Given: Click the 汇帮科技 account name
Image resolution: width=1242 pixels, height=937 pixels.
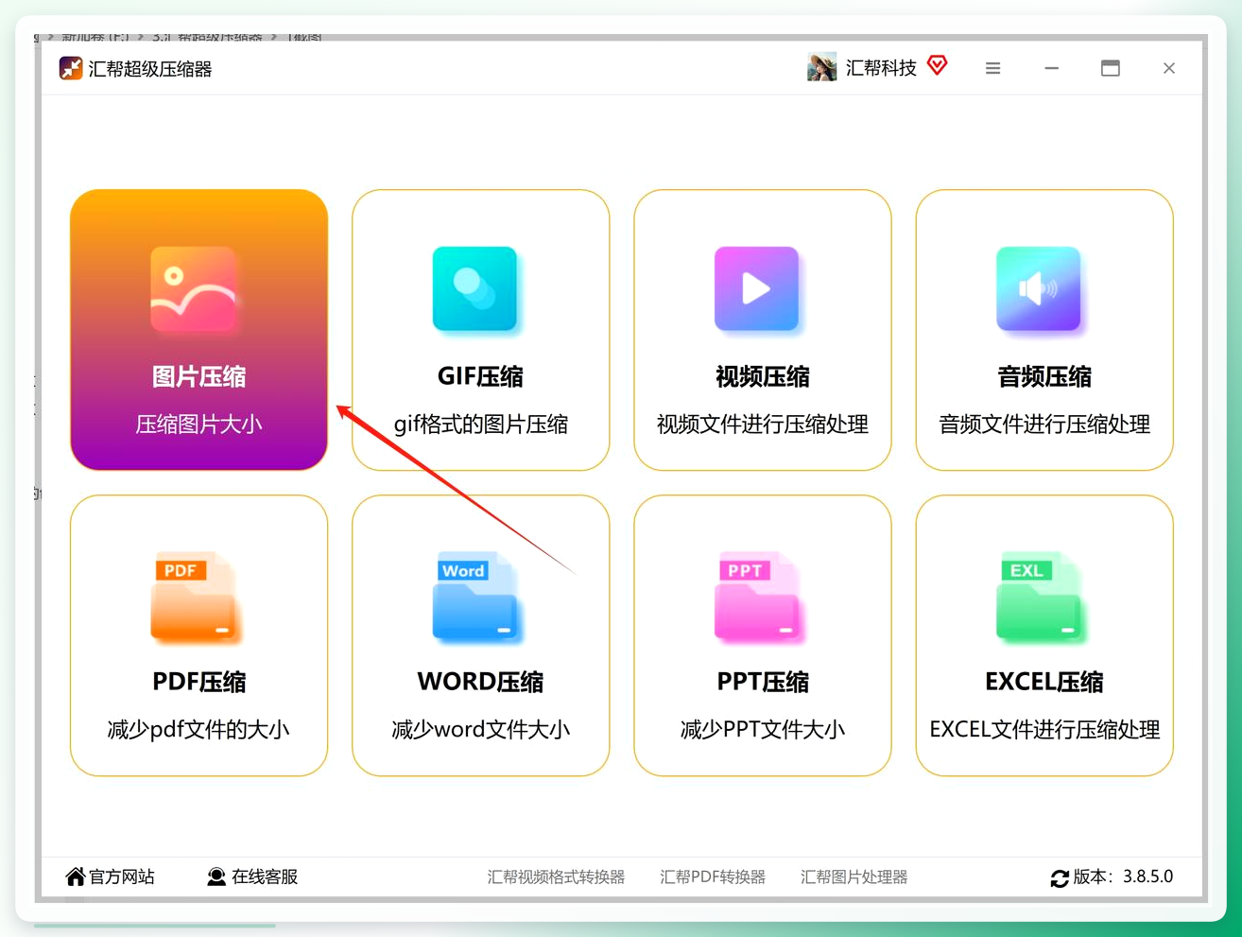Looking at the screenshot, I should pyautogui.click(x=881, y=67).
